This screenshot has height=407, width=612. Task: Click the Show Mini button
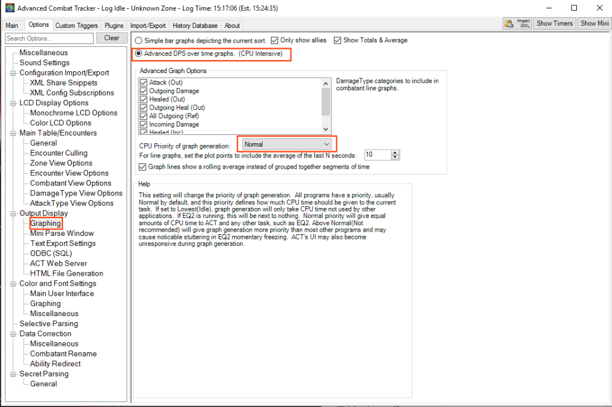[x=595, y=24]
